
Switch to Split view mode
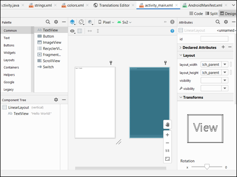211,14
